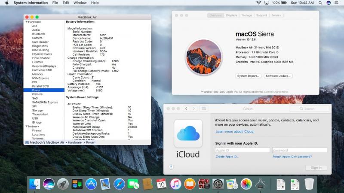Launch Siri from the dock
This screenshot has height=193, width=344.
[49, 184]
